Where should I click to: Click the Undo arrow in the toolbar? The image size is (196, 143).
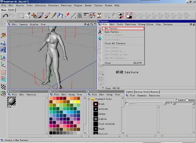pos(5,16)
